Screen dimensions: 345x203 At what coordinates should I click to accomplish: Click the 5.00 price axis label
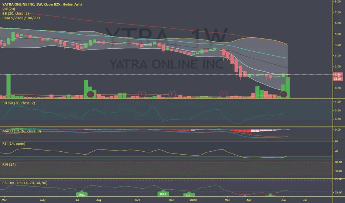click(338, 34)
